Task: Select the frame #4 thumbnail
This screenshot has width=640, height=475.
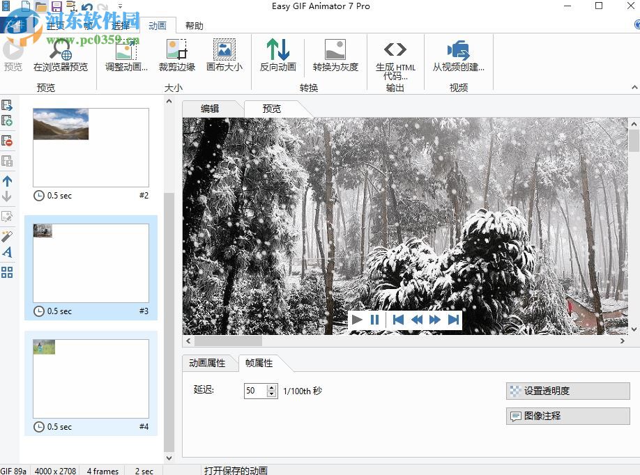Action: (x=91, y=380)
